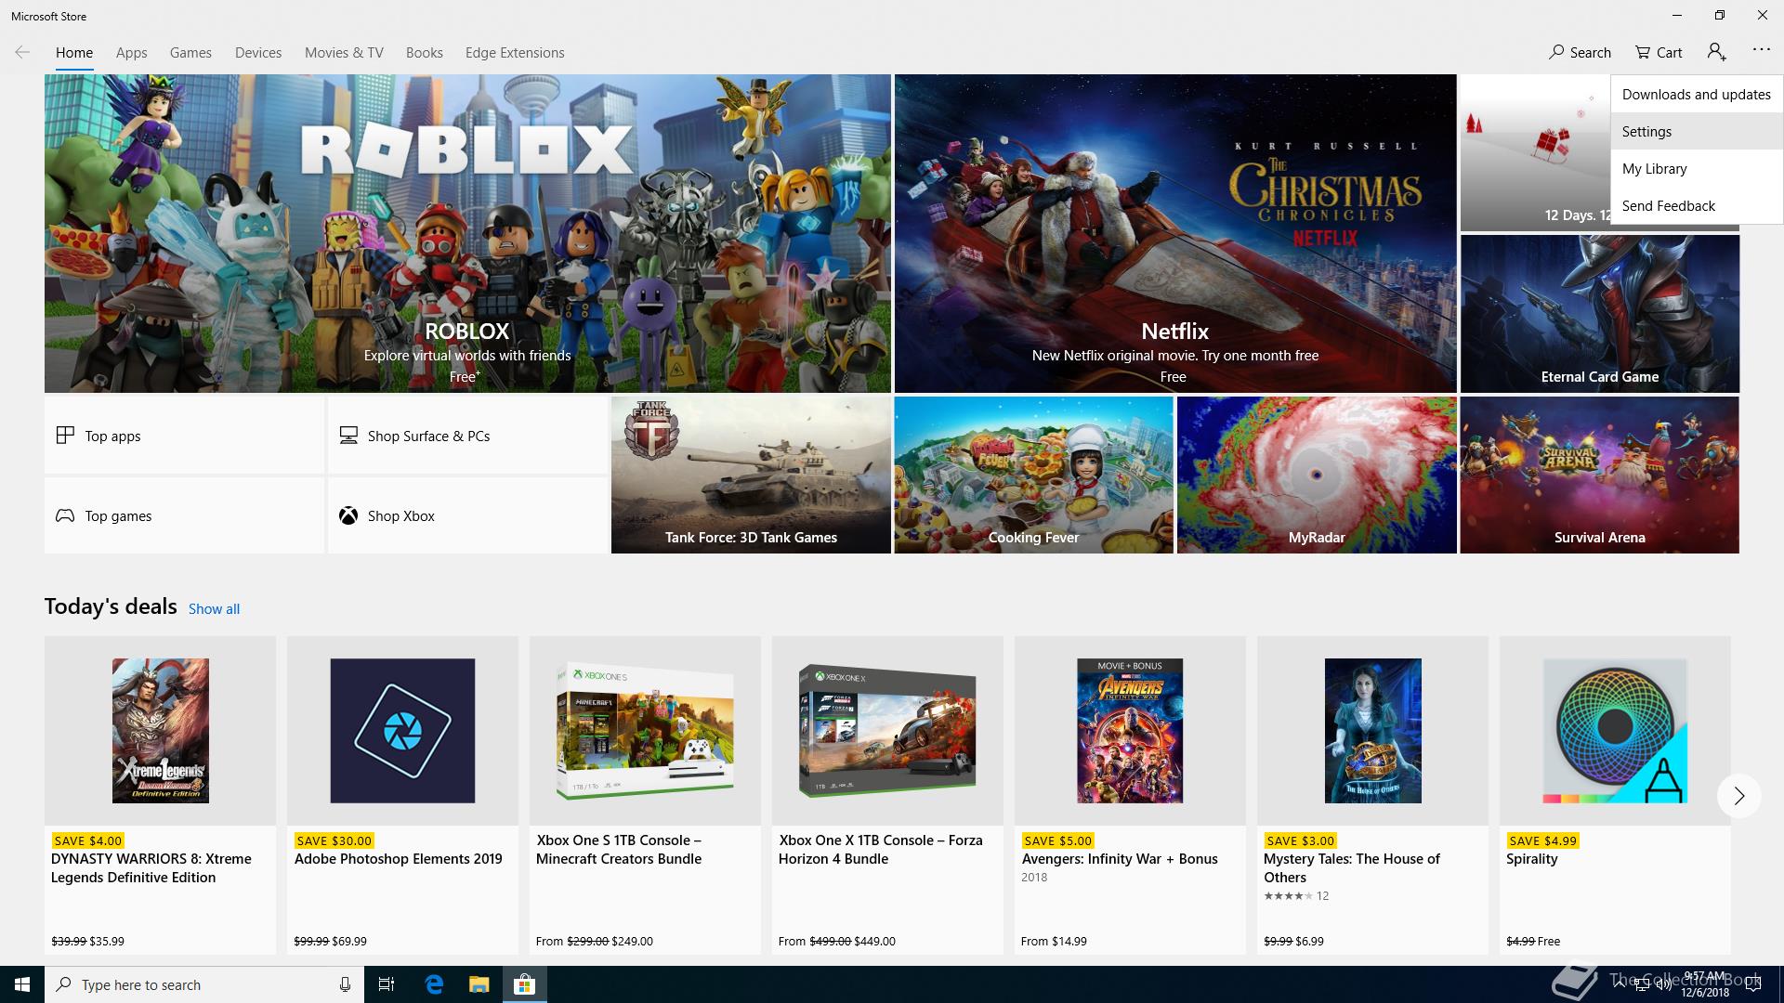Click the back arrow icon
The width and height of the screenshot is (1784, 1003).
tap(22, 52)
